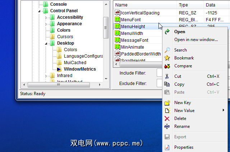
Task: Click the -1125 data cell
Action: click(211, 13)
